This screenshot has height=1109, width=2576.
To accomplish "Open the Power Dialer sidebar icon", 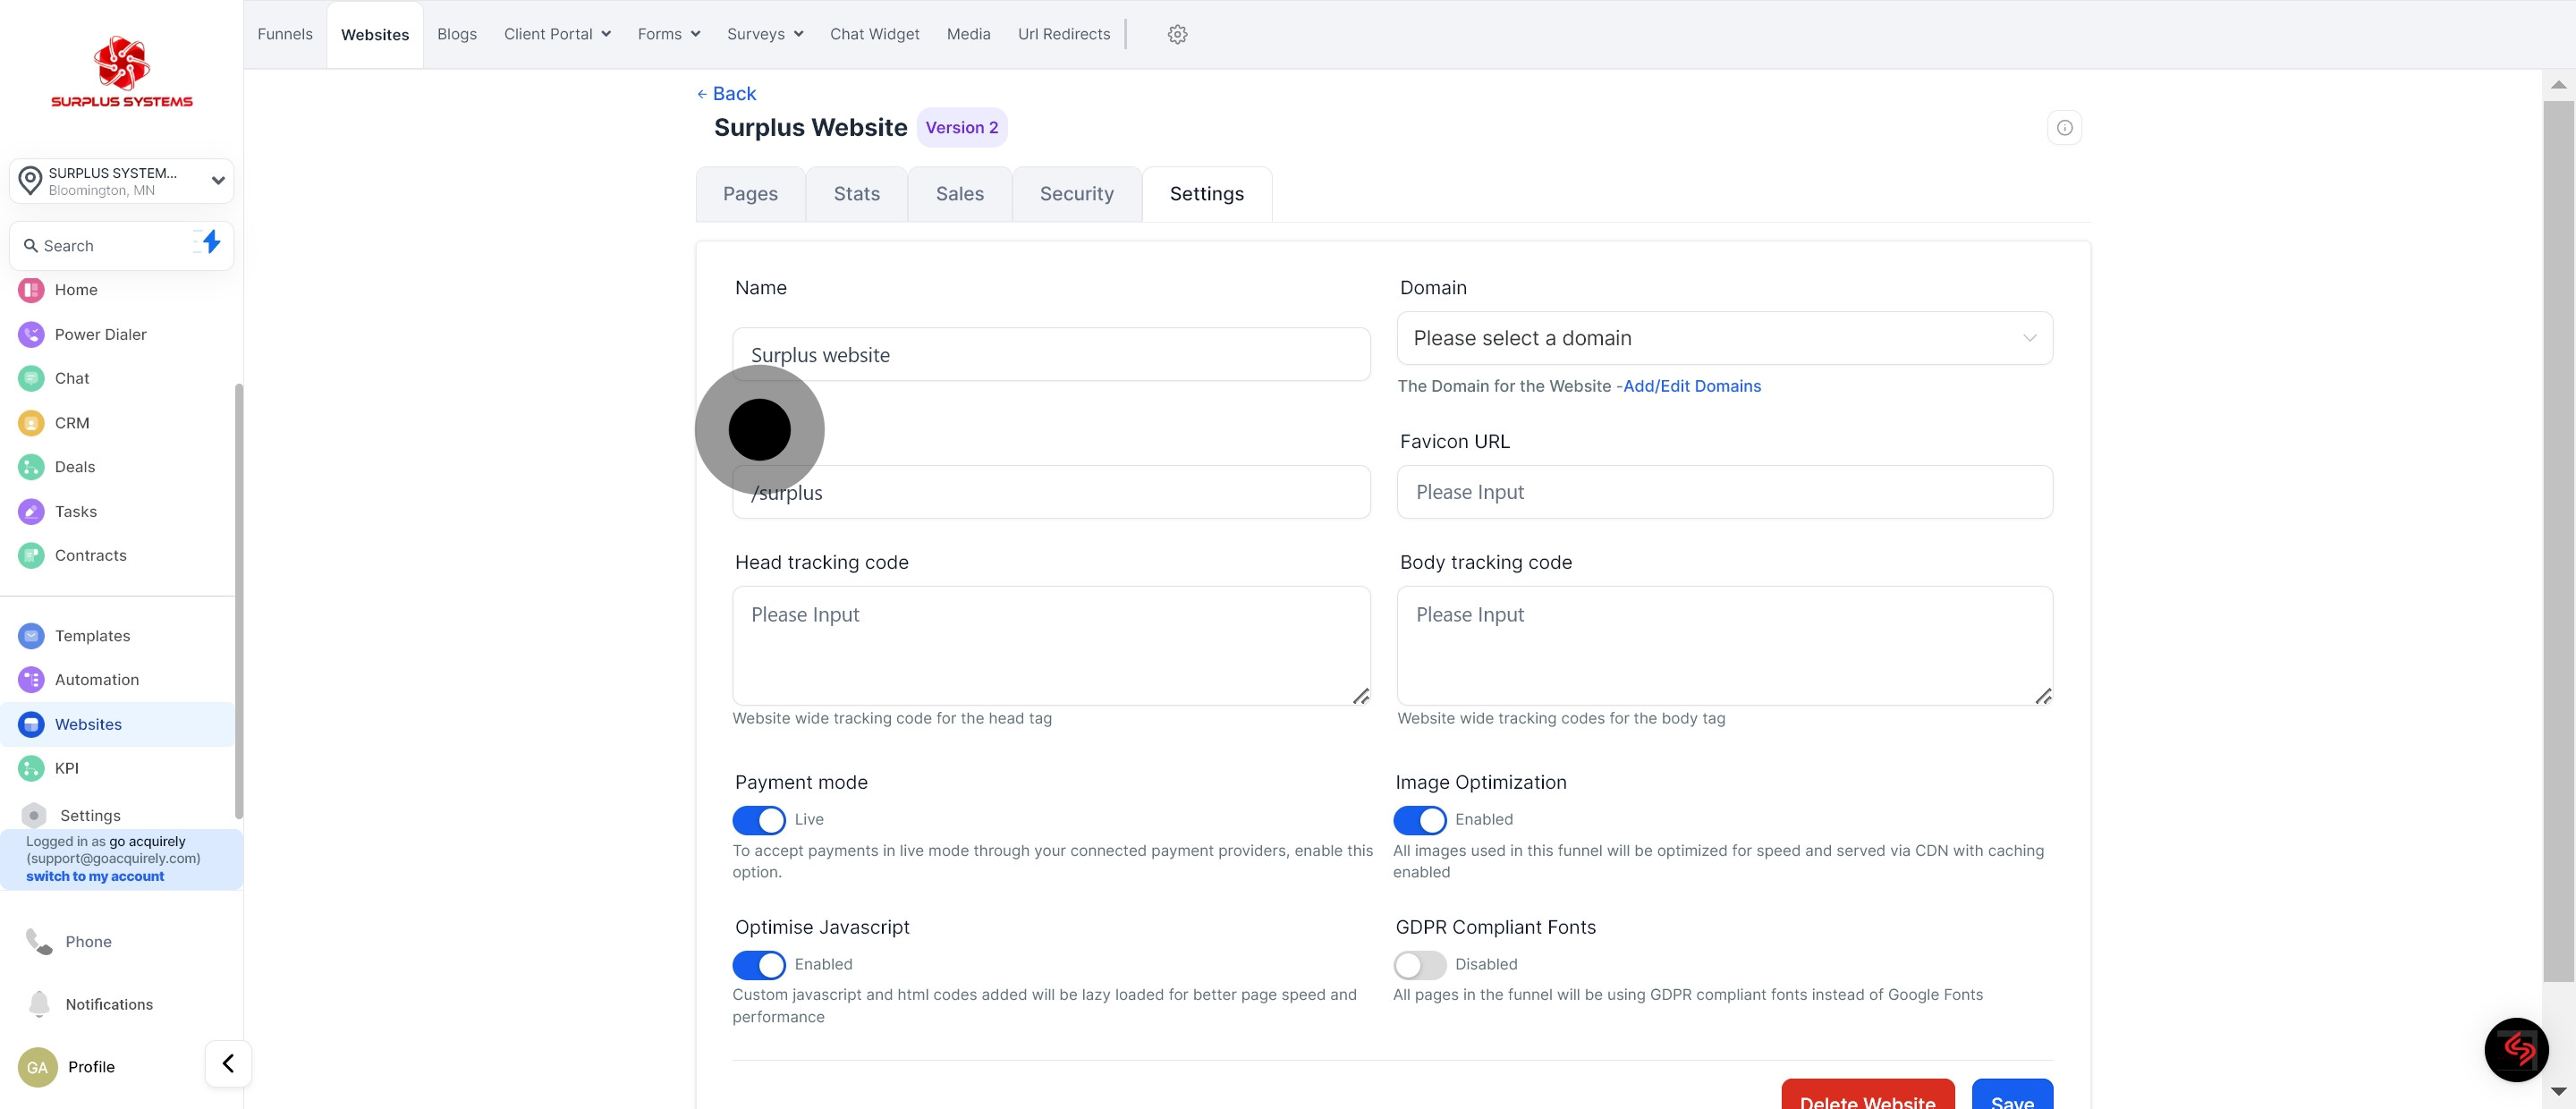I will tap(31, 334).
